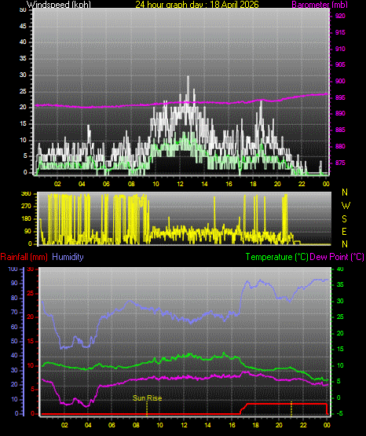Screen dimensions: 366x436
Task: Click the compass letter W beside direction graph
Action: click(x=346, y=206)
